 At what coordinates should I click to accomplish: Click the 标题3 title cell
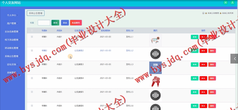click(x=44, y=64)
